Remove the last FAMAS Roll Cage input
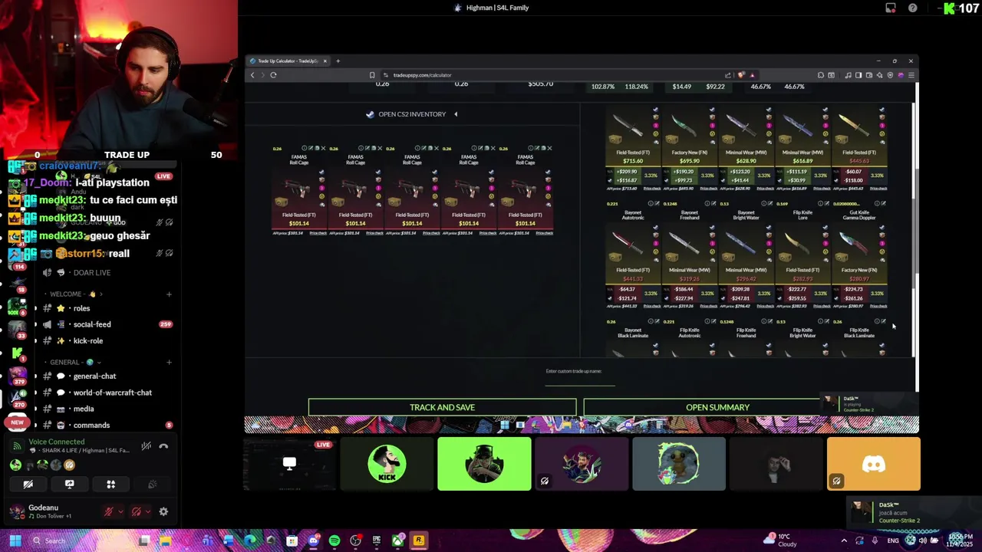The image size is (982, 552). pos(549,148)
